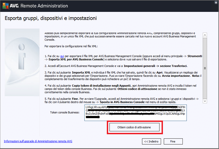This screenshot has height=149, width=219.
Task: Click the scrollbar track above the grip
Action: [x=205, y=52]
